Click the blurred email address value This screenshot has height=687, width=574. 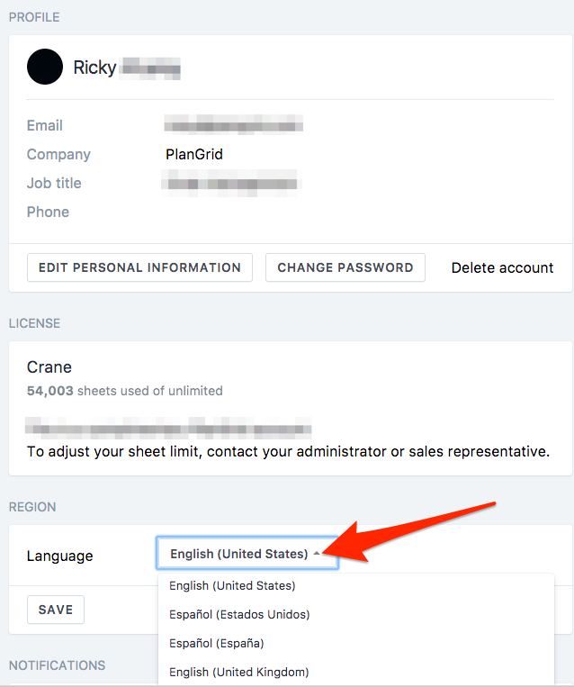(233, 125)
